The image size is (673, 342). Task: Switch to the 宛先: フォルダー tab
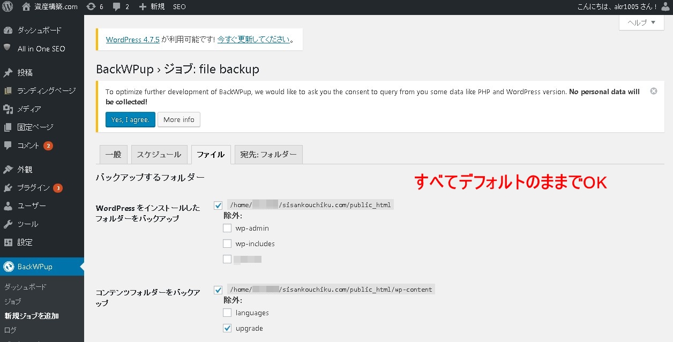(x=268, y=155)
